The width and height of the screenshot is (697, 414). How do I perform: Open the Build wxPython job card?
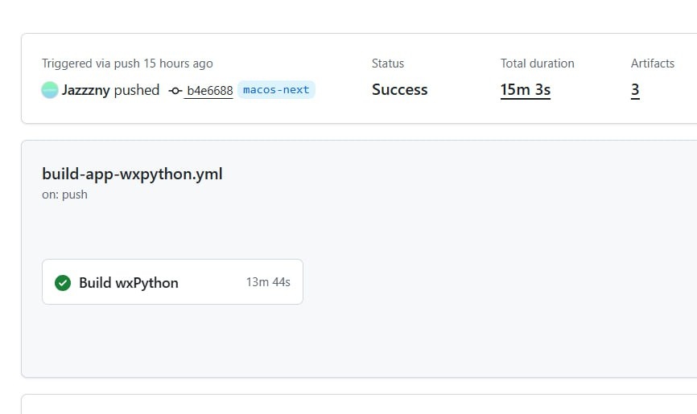(x=172, y=282)
